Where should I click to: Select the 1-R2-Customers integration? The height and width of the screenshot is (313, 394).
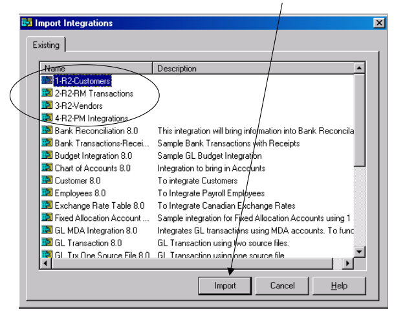[82, 81]
